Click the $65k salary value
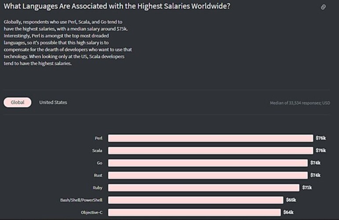Screen dimensions: 339x220 [x=291, y=200]
